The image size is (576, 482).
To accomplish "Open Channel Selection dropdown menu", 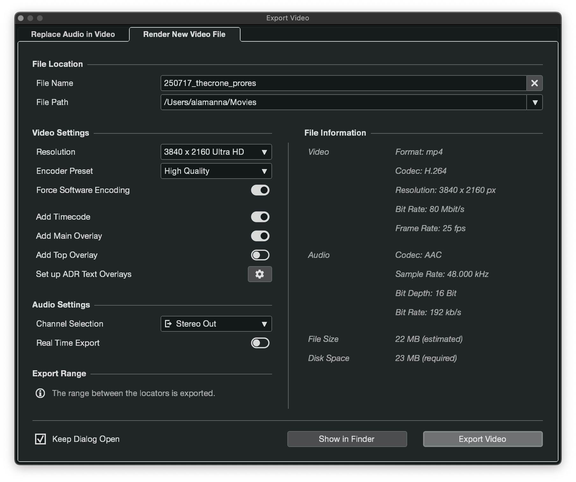I will (x=216, y=324).
